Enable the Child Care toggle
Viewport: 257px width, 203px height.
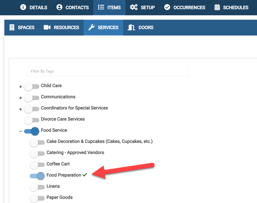tap(32, 87)
